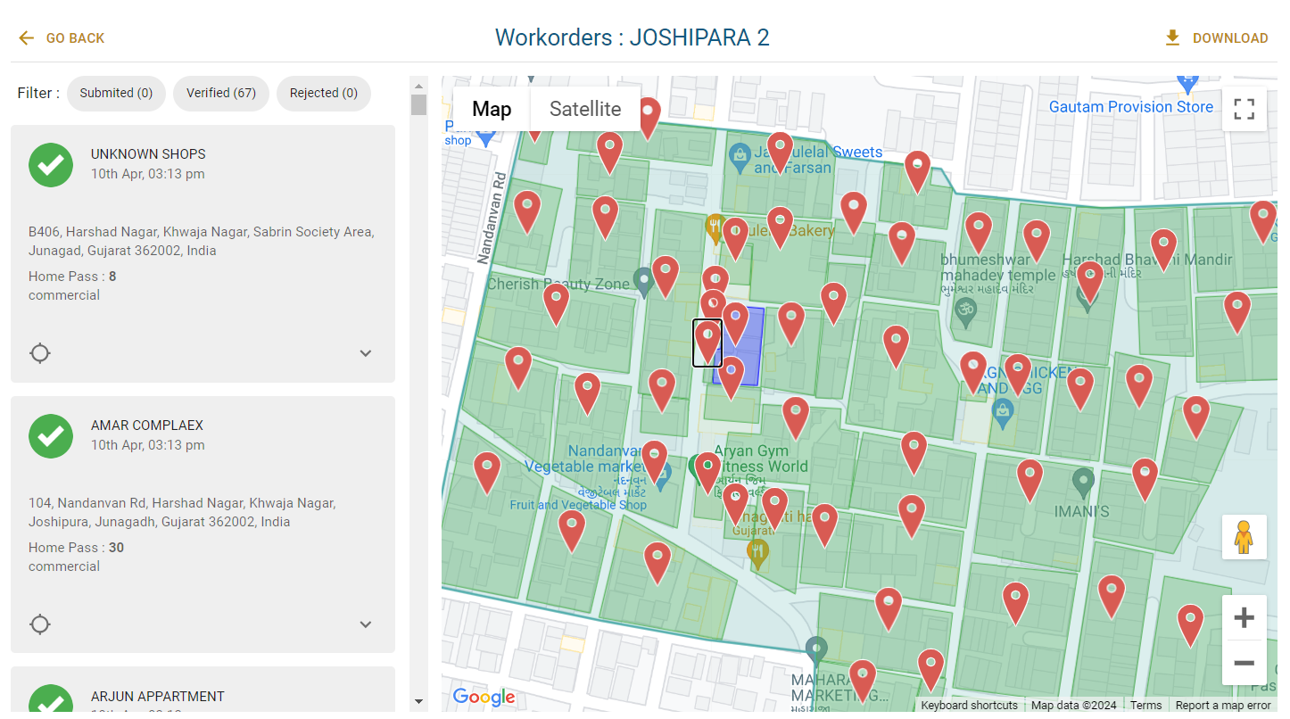
Task: Zoom out the map with minus button
Action: (1245, 663)
